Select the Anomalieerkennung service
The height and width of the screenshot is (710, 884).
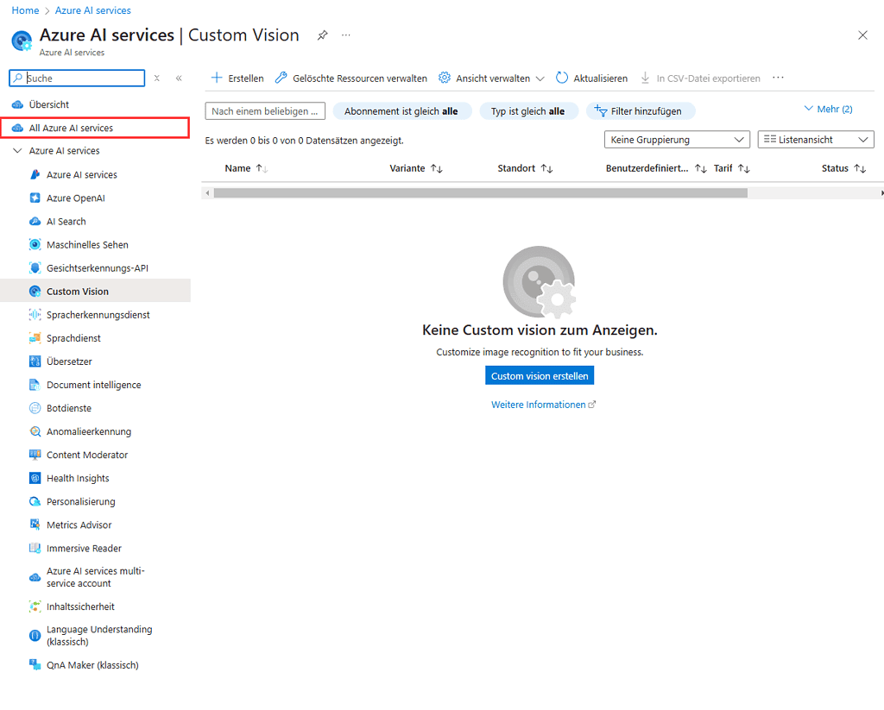coord(87,430)
